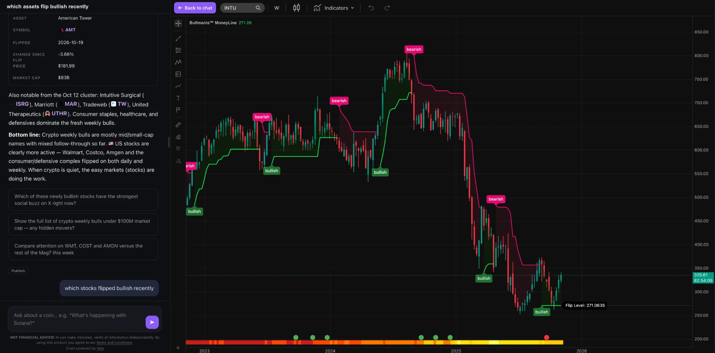Change the W timeframe interval
Image resolution: width=715 pixels, height=353 pixels.
[x=277, y=8]
